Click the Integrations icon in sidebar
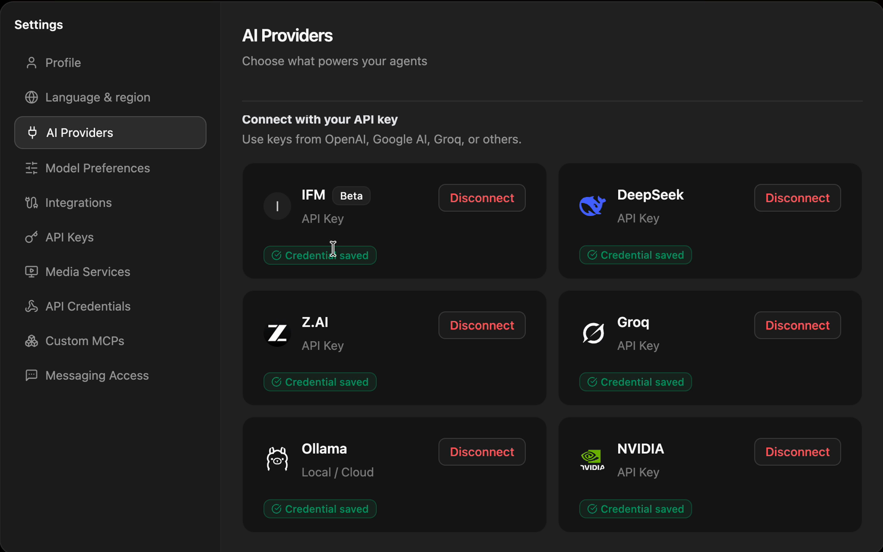The height and width of the screenshot is (552, 883). pos(31,203)
